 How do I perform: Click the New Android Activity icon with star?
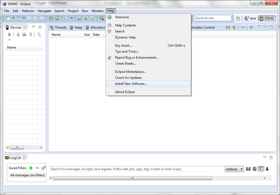click(93, 18)
